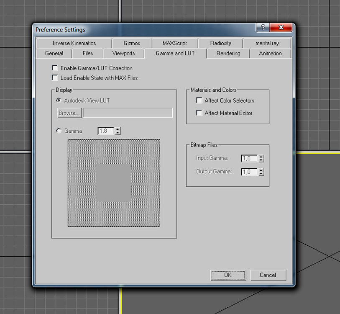Open the mental ray tab
The width and height of the screenshot is (340, 314).
[267, 43]
